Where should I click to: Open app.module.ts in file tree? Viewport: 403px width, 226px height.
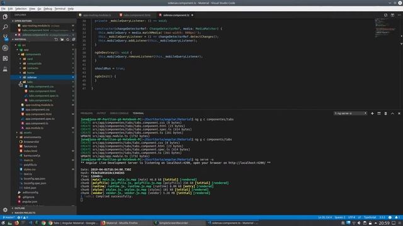[x=35, y=128]
